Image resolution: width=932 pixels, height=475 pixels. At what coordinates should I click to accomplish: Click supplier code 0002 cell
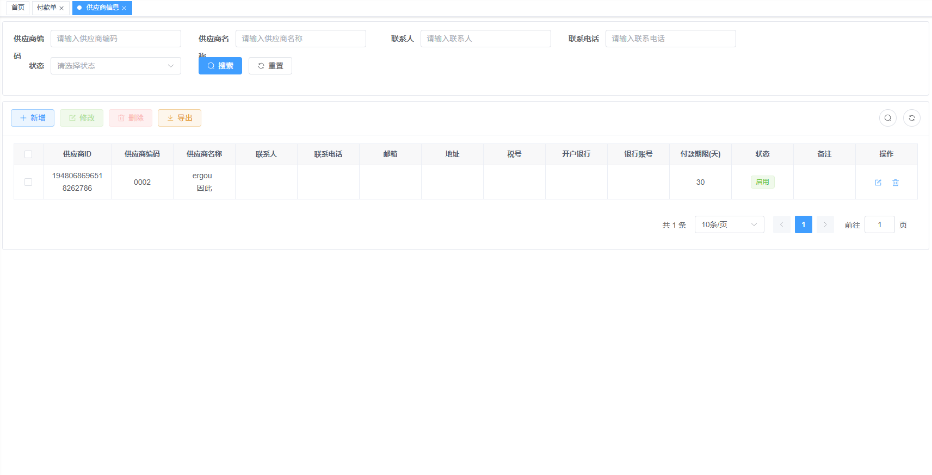tap(143, 182)
